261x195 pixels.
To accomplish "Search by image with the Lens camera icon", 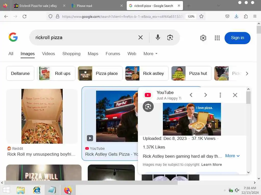I will 170,38.
